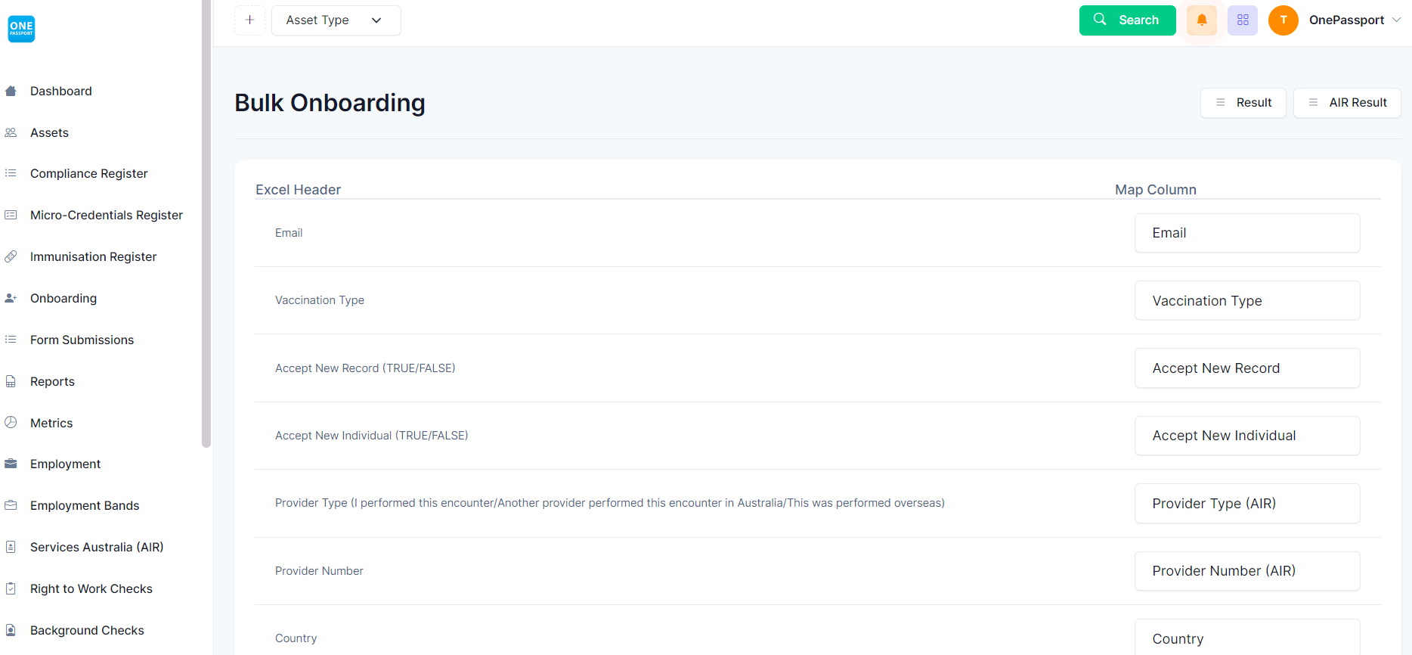
Task: Click the green Search button
Action: click(1127, 20)
